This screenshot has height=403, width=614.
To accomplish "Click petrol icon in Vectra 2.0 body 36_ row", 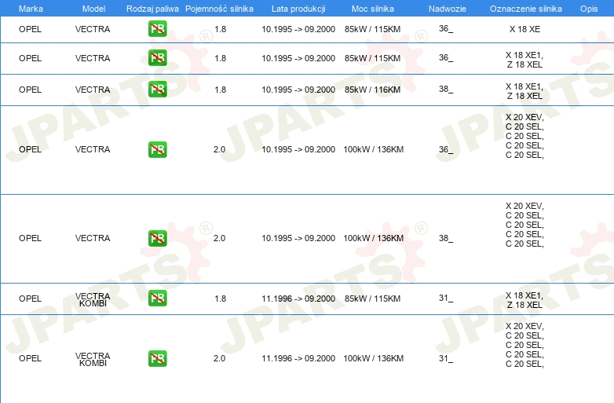I will point(157,149).
